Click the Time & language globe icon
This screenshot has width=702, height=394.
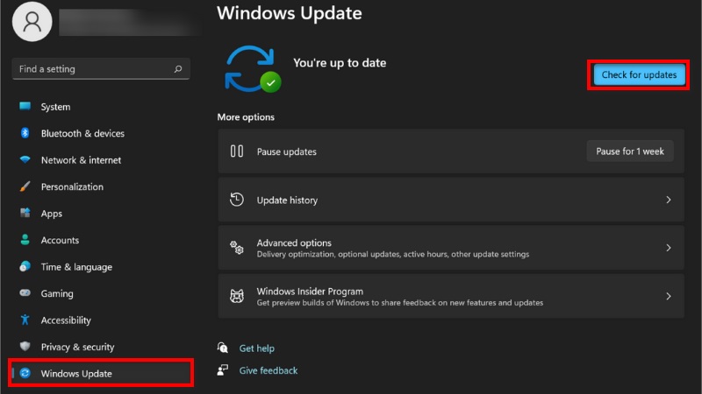pyautogui.click(x=25, y=267)
